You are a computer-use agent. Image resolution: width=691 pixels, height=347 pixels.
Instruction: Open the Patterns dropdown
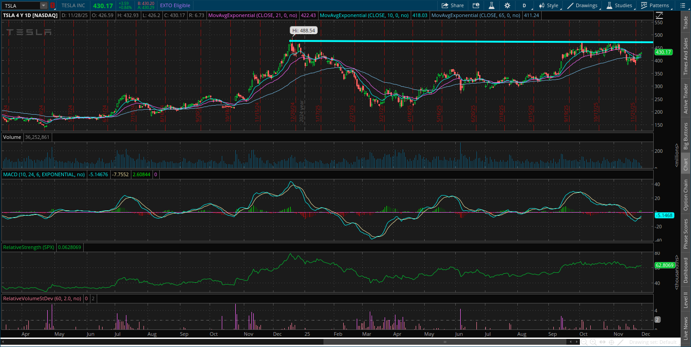click(x=655, y=5)
